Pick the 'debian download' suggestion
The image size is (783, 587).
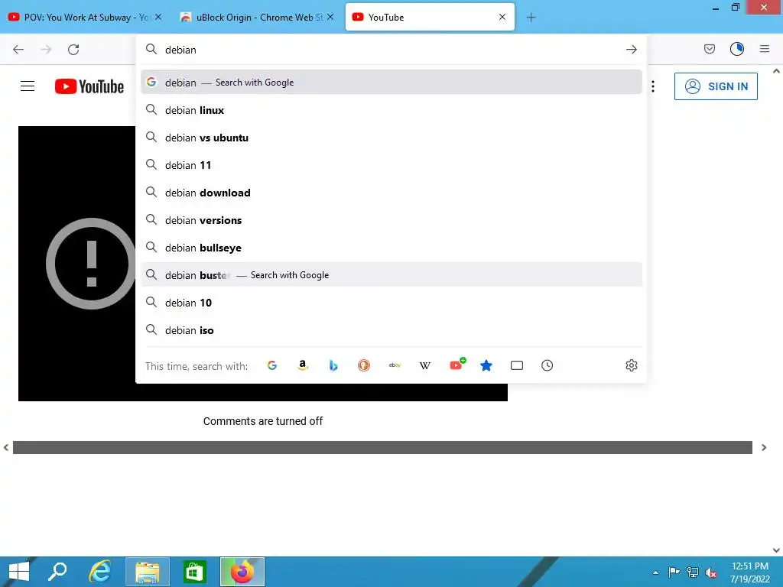click(391, 192)
